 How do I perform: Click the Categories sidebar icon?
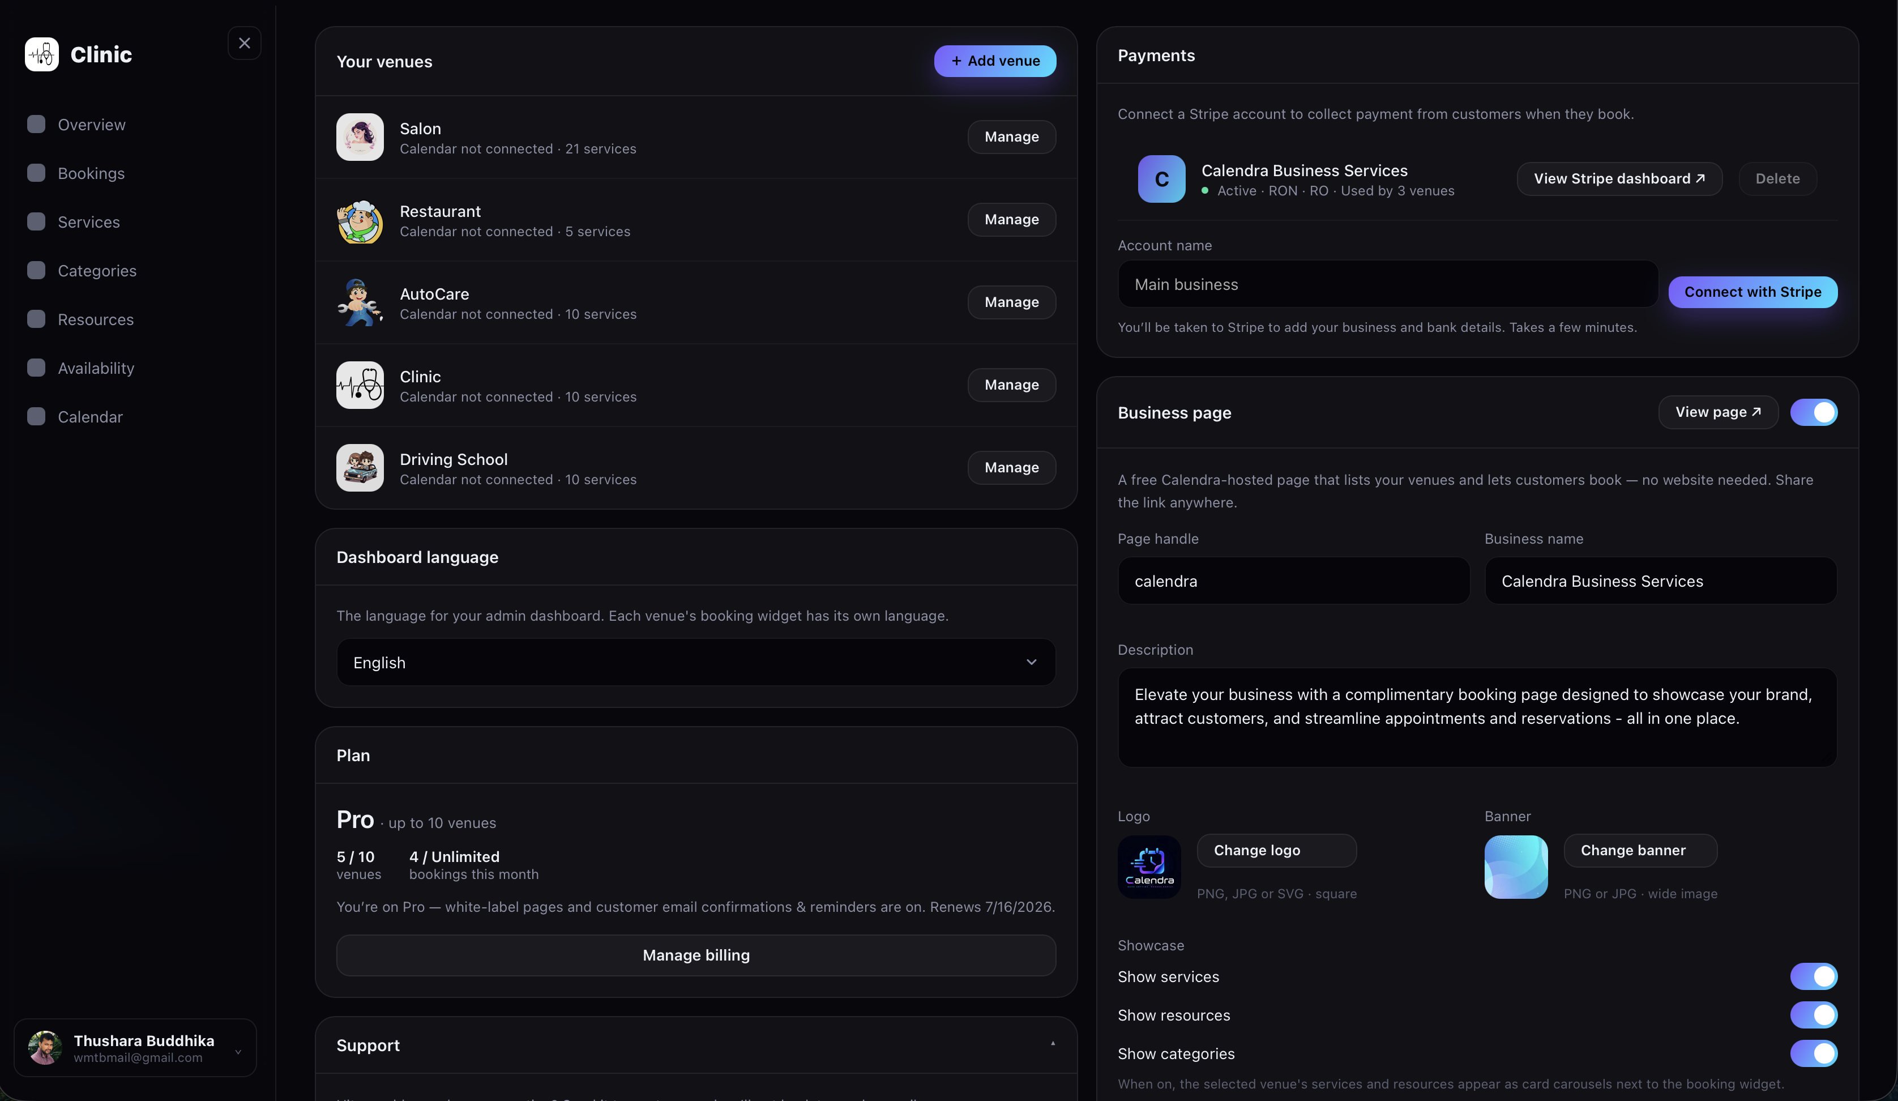tap(36, 271)
